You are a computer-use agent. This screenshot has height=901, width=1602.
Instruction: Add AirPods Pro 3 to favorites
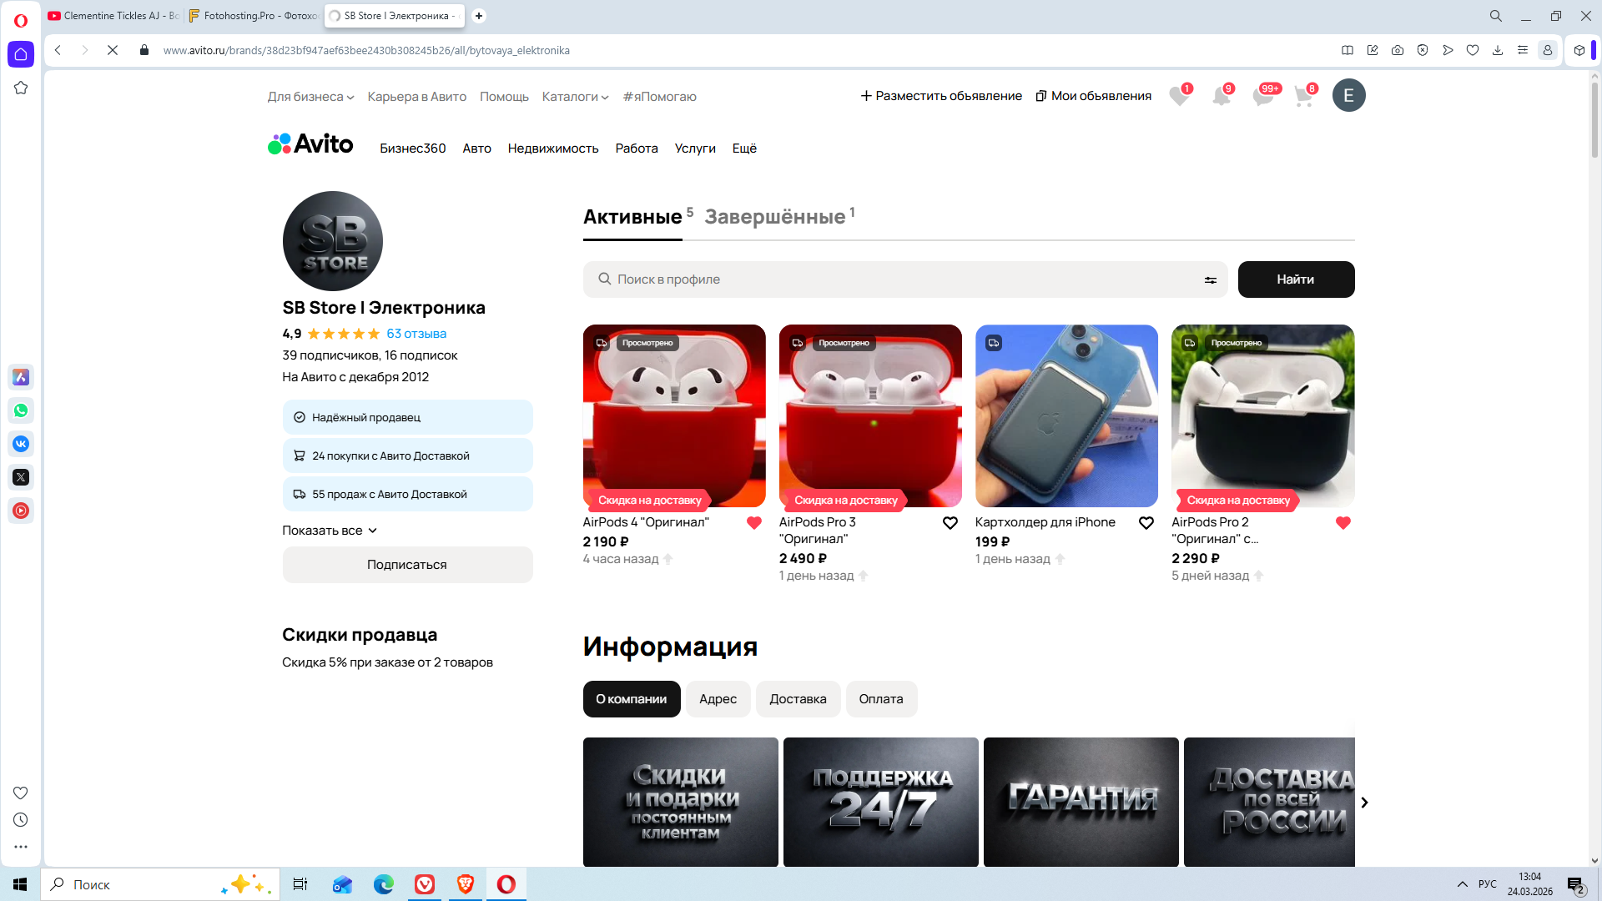950,523
